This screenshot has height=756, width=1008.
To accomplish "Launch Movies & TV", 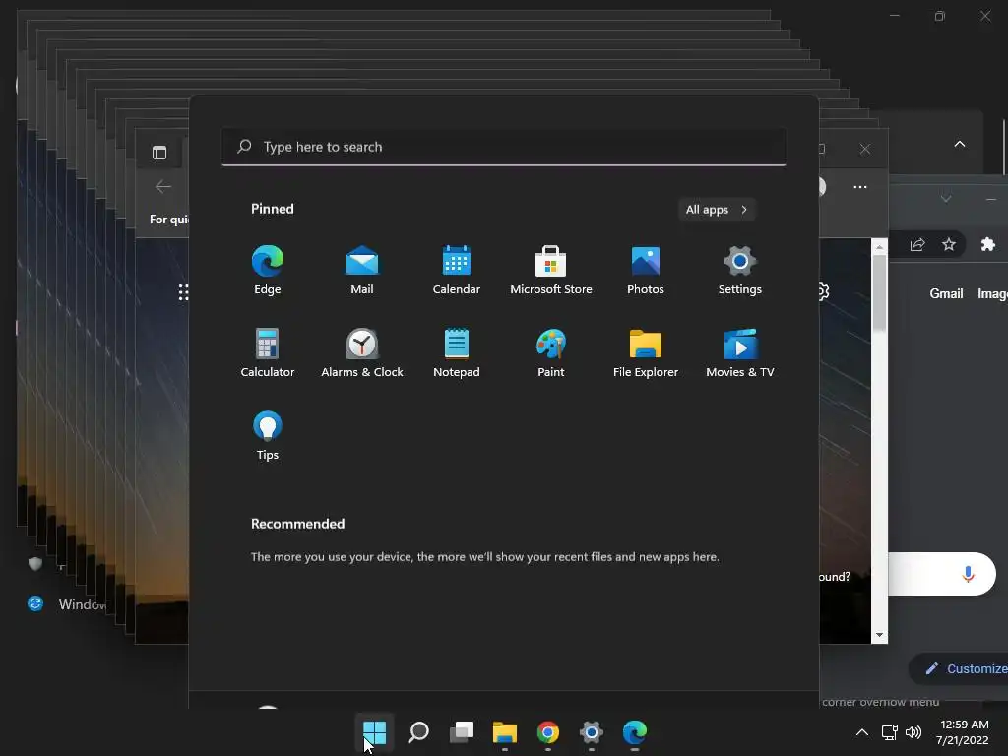I will click(x=740, y=352).
